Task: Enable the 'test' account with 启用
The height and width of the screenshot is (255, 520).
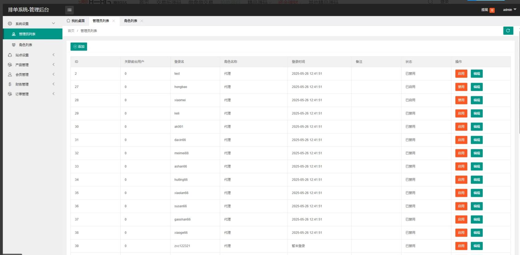Action: [x=461, y=74]
